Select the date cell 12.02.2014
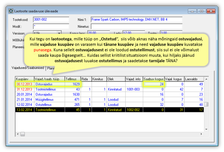 coord(24,105)
